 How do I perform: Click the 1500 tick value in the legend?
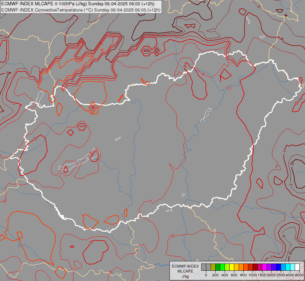[x=262, y=275]
